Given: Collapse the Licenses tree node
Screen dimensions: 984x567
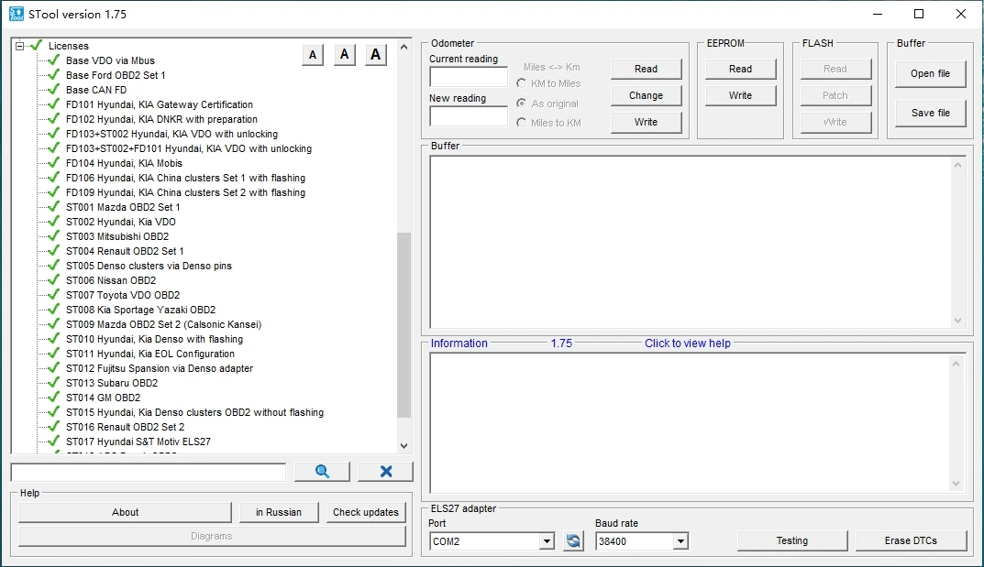Looking at the screenshot, I should point(19,46).
